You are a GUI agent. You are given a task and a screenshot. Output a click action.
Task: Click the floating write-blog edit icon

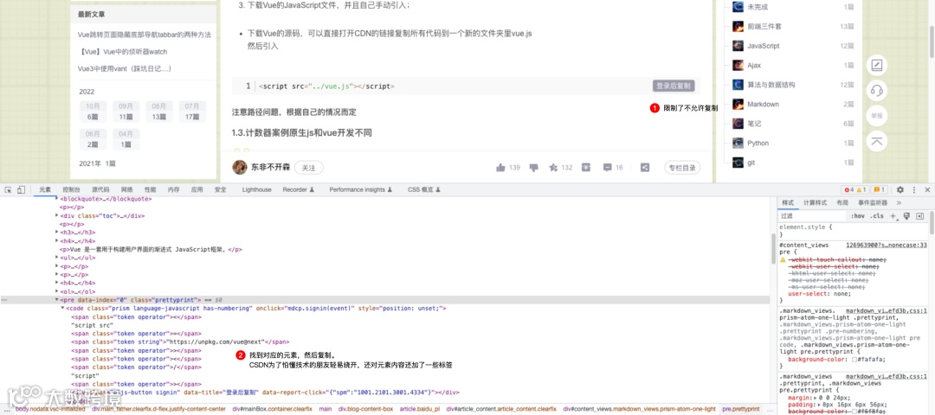[x=876, y=66]
